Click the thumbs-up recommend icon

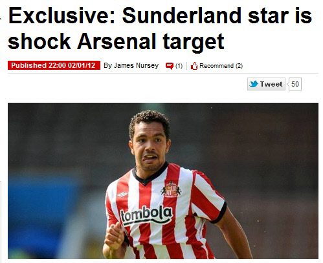[x=194, y=66]
